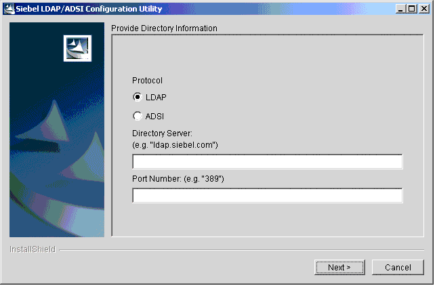The height and width of the screenshot is (286, 435).
Task: Choose the ADSI protocol option
Action: click(137, 116)
